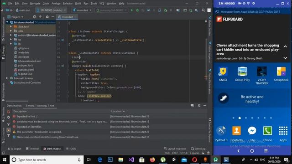Open Contacts on the phone dock
292x164 pixels.
point(236,133)
